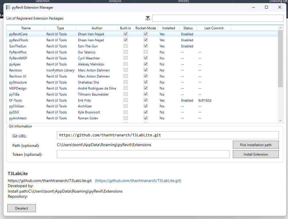Click the list scrollbar down arrow

[x=280, y=121]
